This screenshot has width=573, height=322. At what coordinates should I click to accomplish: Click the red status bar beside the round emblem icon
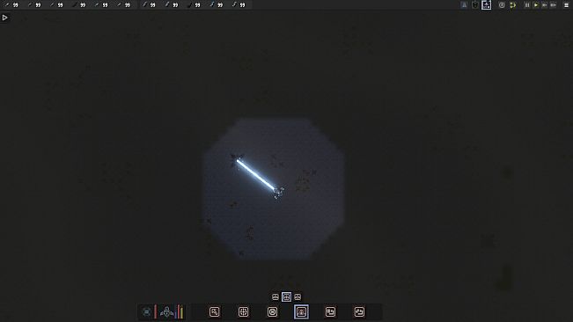pos(155,311)
